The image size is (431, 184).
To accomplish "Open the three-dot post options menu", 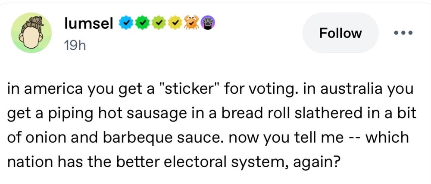I will pyautogui.click(x=403, y=33).
